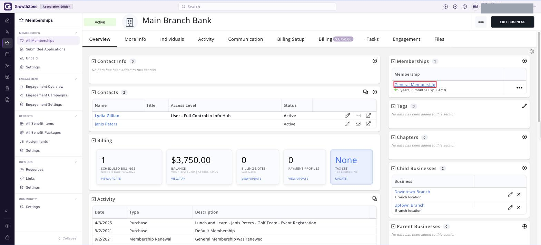
Task: Remove Downtown Branch child business
Action: (519, 194)
